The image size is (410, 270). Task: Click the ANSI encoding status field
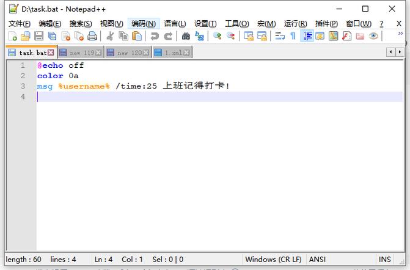[x=317, y=259]
